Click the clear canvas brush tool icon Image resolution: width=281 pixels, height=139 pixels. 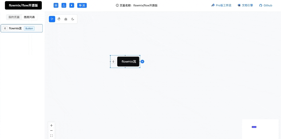[66, 19]
